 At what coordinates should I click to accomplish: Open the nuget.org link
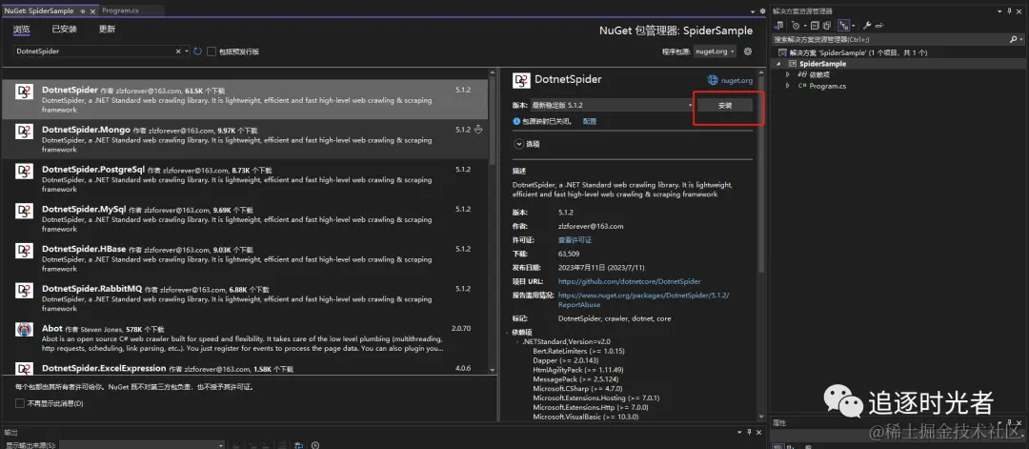click(x=736, y=80)
